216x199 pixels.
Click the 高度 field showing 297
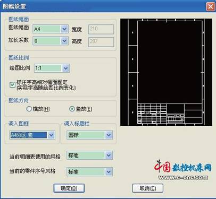pyautogui.click(x=101, y=42)
